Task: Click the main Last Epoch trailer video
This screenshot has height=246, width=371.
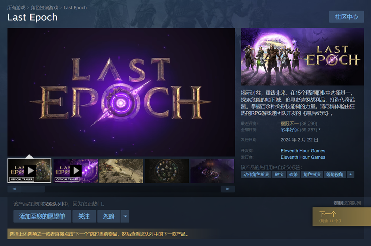Action: coord(121,92)
